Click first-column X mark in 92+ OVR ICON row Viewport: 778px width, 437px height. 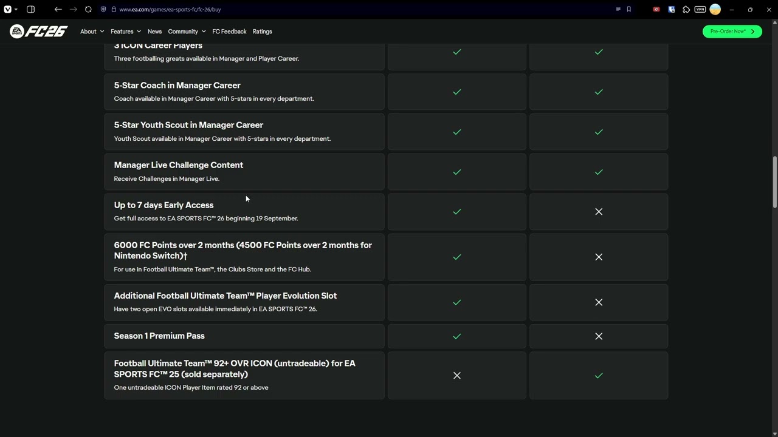click(457, 376)
